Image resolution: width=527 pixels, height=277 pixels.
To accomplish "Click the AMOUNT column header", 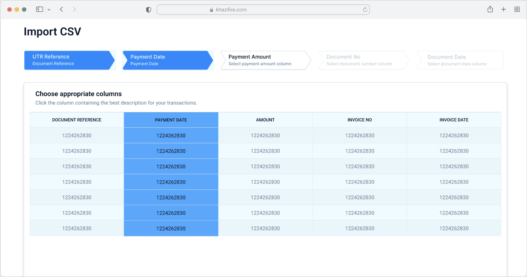I will point(265,120).
